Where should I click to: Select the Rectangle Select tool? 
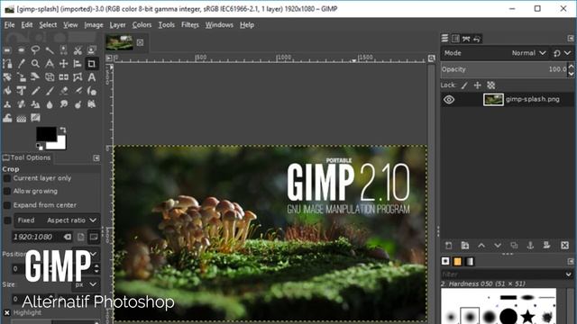click(x=7, y=50)
